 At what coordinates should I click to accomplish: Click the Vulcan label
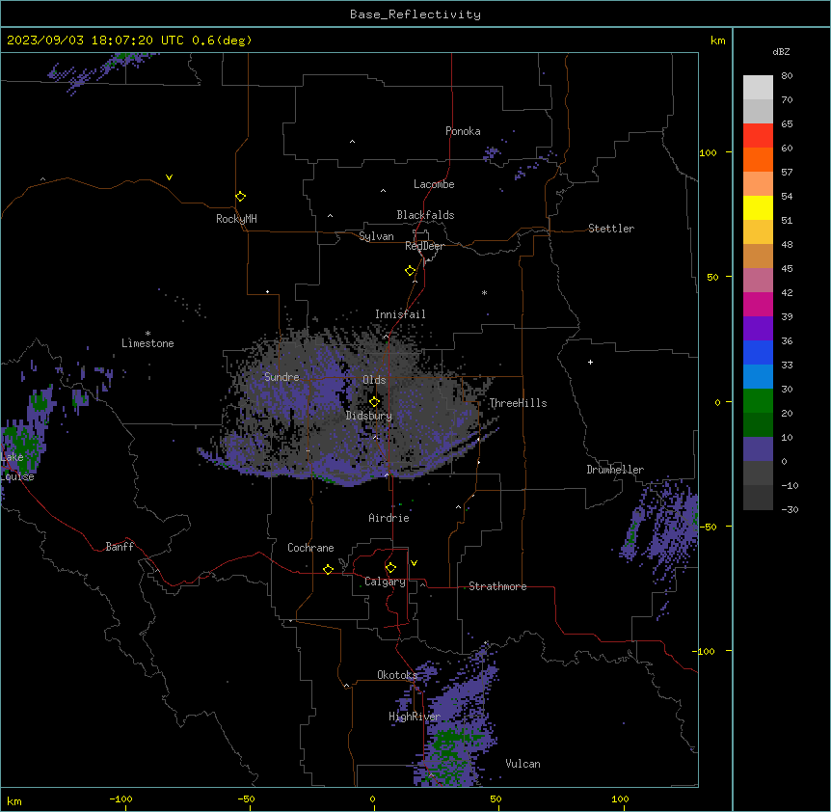(x=523, y=764)
